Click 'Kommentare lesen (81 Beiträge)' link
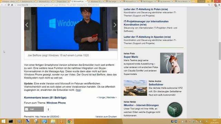The height and width of the screenshot is (124, 221). tap(45, 97)
